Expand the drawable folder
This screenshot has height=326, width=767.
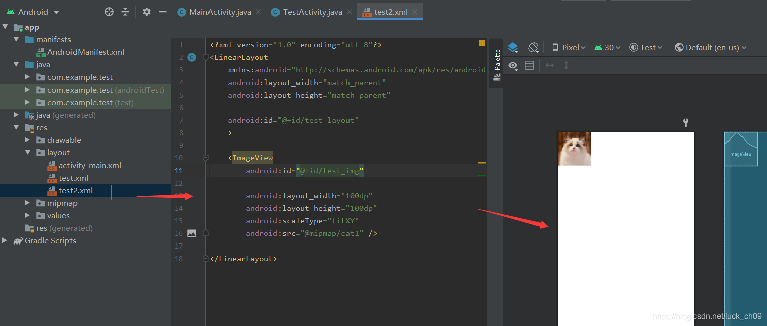coord(27,140)
